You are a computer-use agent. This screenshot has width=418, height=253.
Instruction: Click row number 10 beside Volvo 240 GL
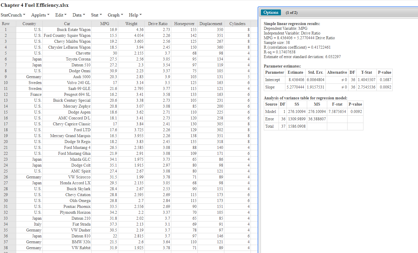pyautogui.click(x=6, y=83)
